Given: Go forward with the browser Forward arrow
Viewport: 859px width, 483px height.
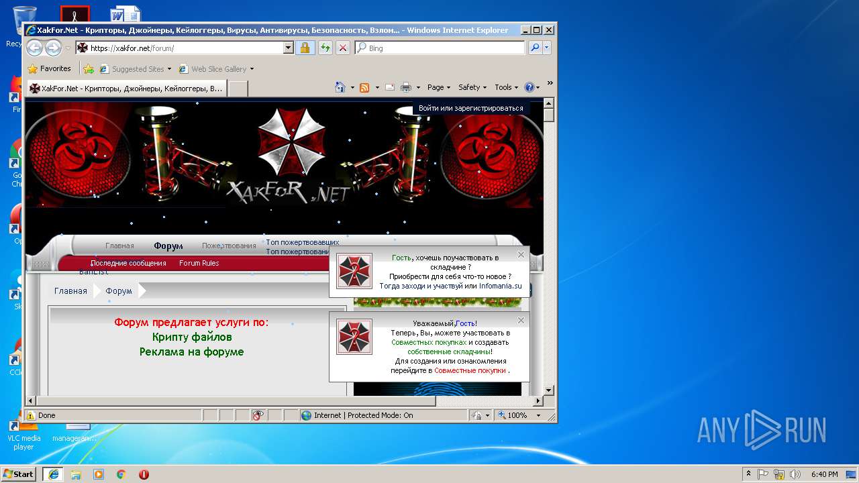Looking at the screenshot, I should click(x=54, y=48).
